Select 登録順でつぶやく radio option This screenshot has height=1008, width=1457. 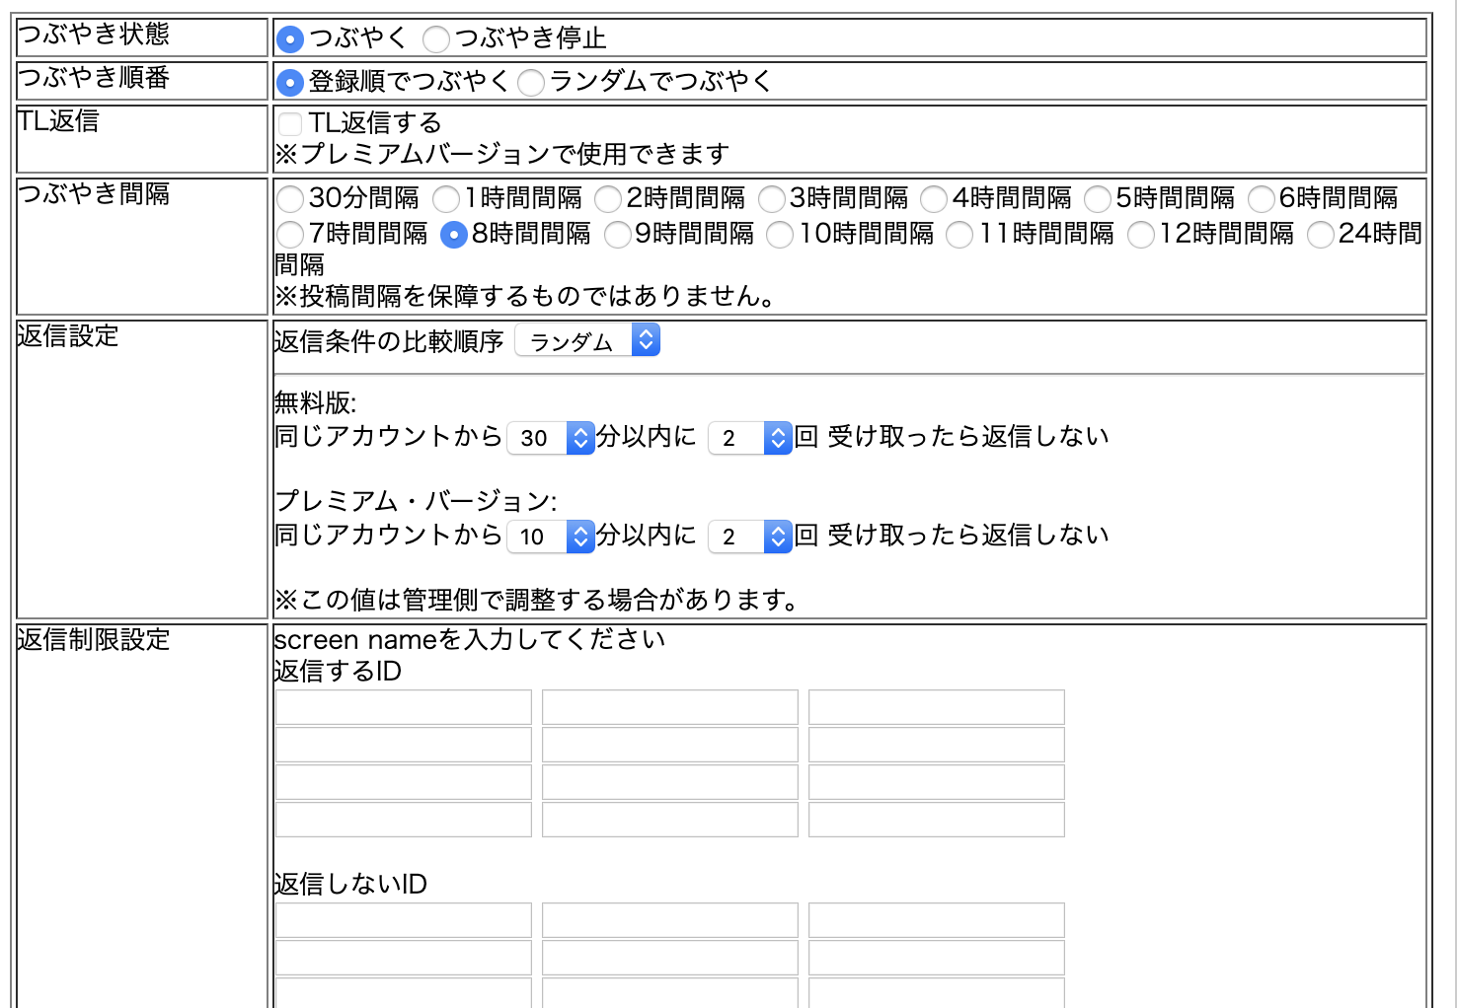tap(290, 83)
